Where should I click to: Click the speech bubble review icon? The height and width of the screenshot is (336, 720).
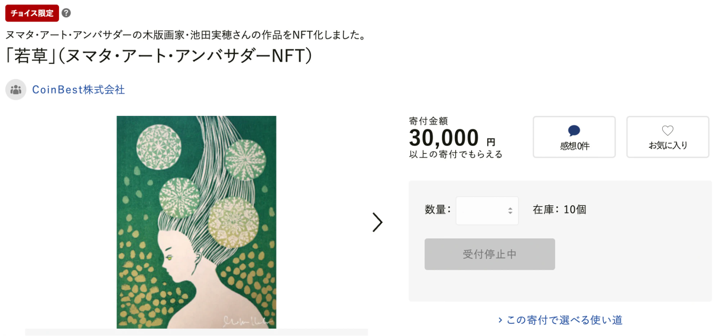click(x=574, y=131)
